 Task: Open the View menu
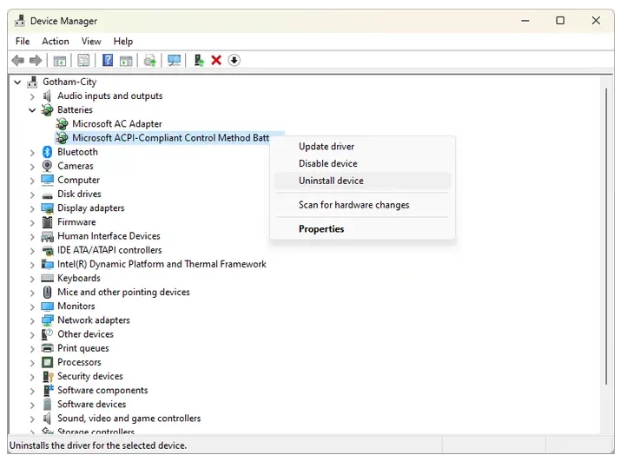(91, 41)
